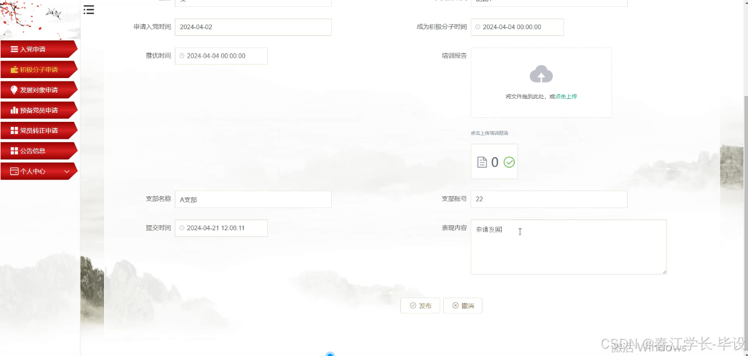This screenshot has height=356, width=748.
Task: Click the 点击上传 link
Action: (x=566, y=97)
